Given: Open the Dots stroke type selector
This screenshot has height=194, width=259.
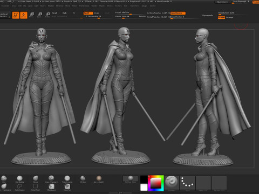Looking at the screenshot, I should coord(187,183).
